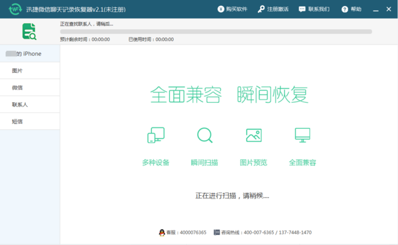Click the 帮助 help question icon

pyautogui.click(x=344, y=9)
